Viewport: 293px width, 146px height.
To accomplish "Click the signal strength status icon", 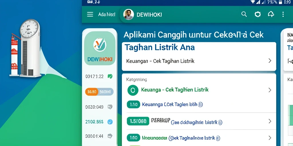I will click(258, 2).
